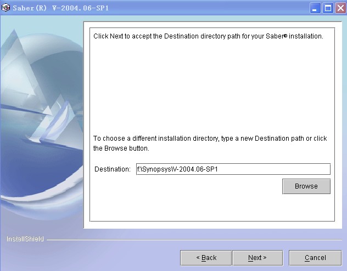Minimize the Saber installer window
The image size is (347, 271).
[x=315, y=8]
